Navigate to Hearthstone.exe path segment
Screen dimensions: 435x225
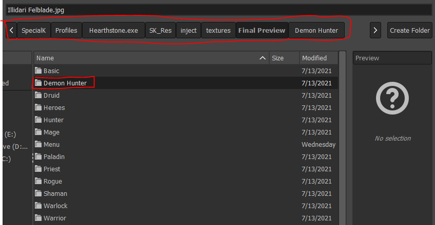(x=113, y=31)
